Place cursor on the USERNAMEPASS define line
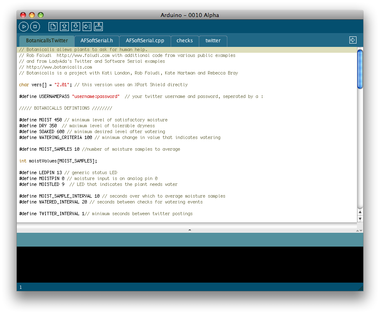Screen dimensions: 380x314 click(x=126, y=96)
